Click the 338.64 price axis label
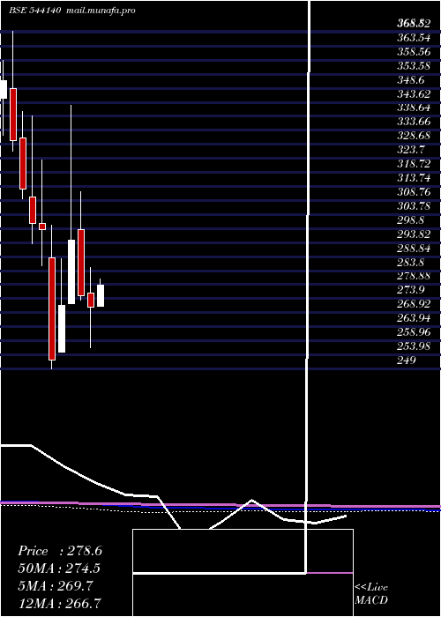 414,108
